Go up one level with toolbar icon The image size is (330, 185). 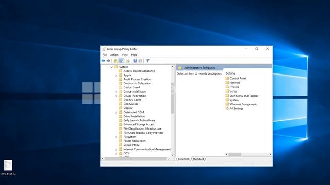[115, 61]
